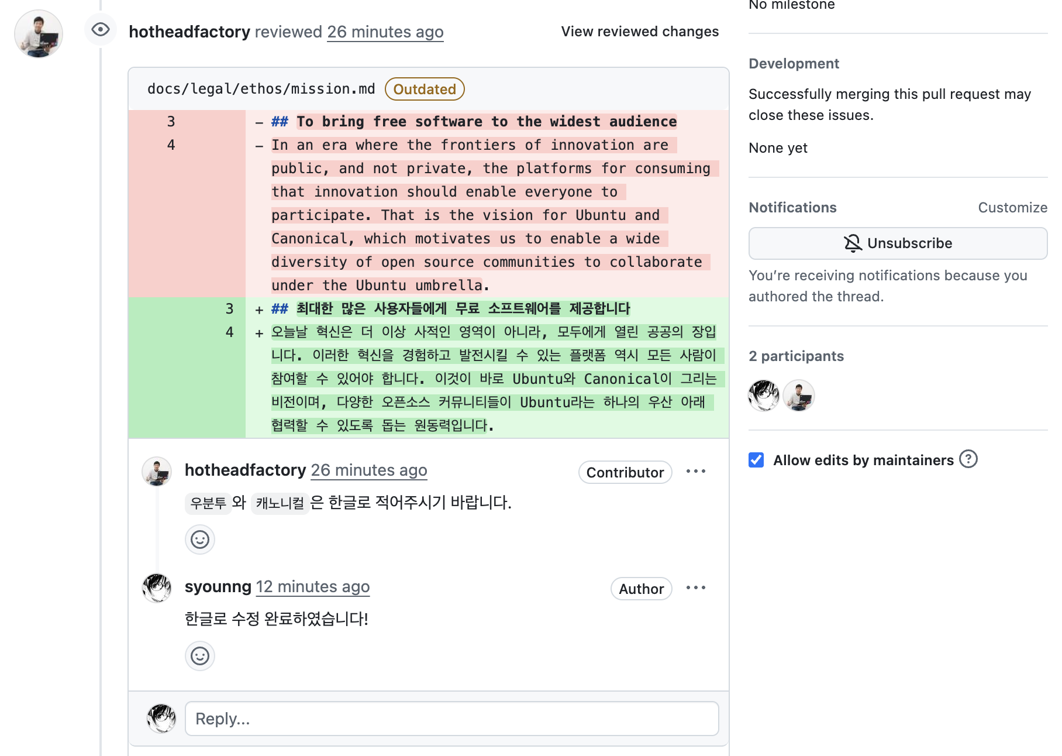Viewport: 1062px width, 756px height.
Task: Click the '12 minutes ago' timestamp
Action: click(313, 586)
